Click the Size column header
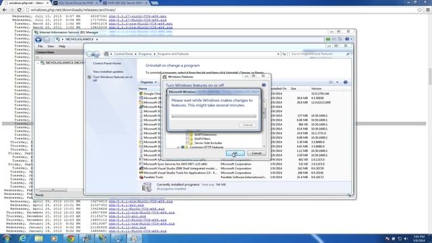 pos(294,88)
